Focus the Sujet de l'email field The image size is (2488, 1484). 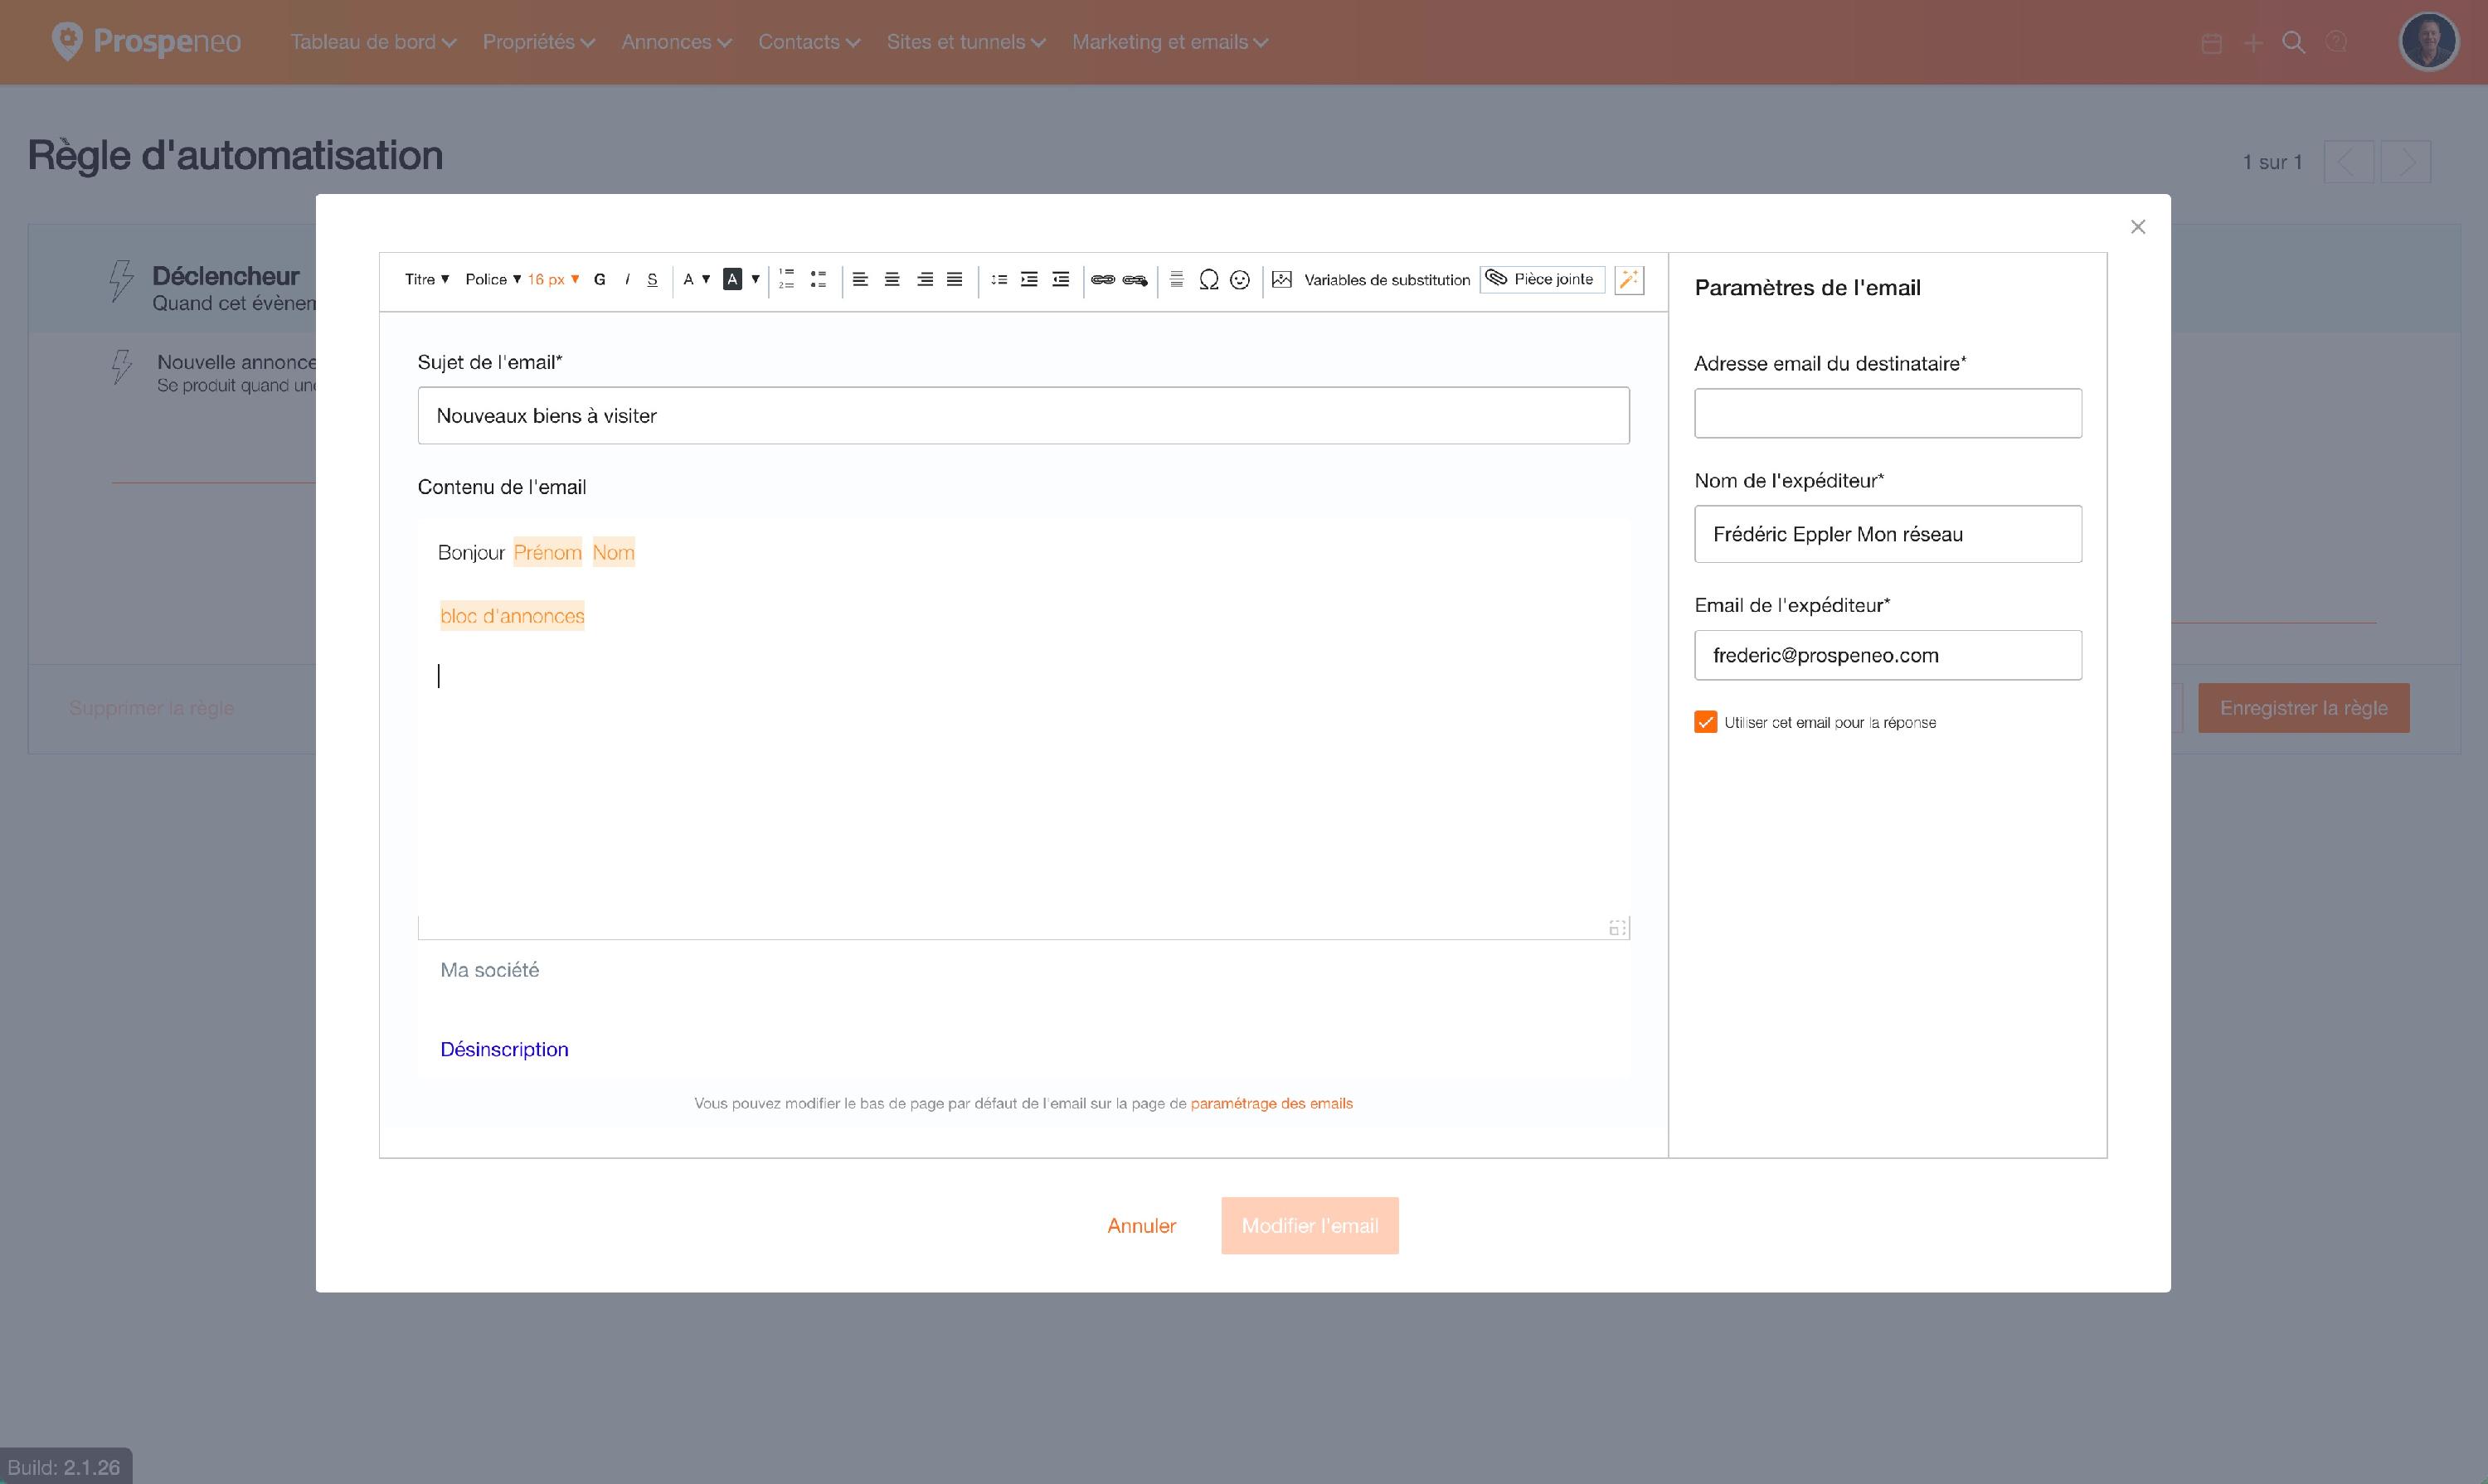pyautogui.click(x=1023, y=416)
